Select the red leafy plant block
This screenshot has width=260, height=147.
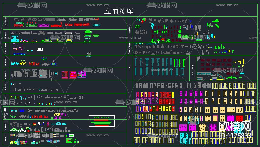pos(163,40)
